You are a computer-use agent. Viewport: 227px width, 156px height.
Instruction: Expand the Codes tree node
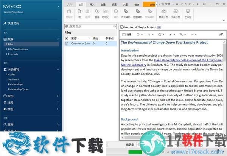(x=6, y=74)
